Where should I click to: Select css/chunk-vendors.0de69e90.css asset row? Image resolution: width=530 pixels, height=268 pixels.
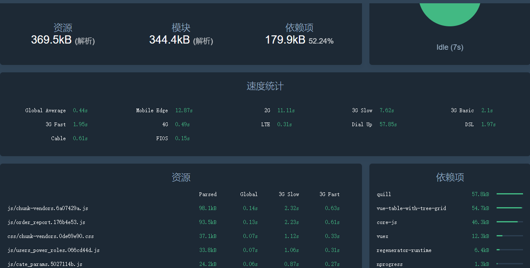[181, 236]
